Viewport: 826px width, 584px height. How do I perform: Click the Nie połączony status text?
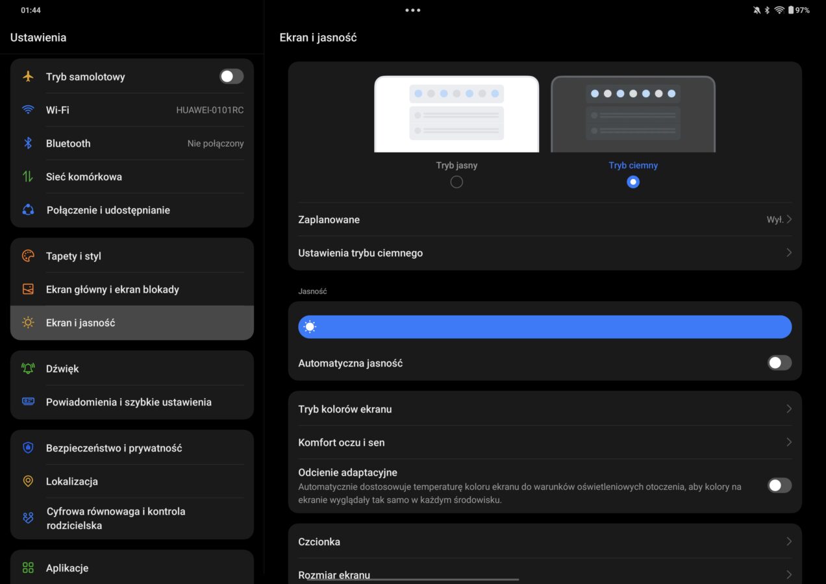(216, 143)
